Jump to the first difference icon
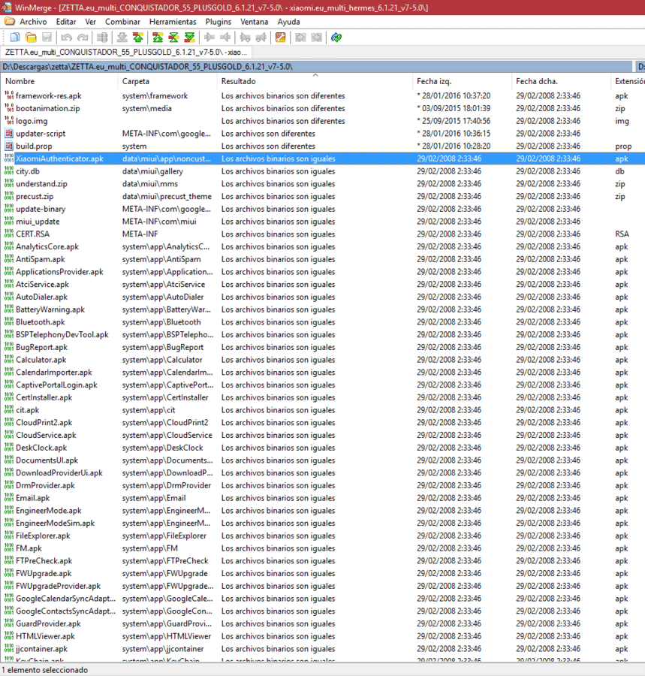This screenshot has width=645, height=676. click(158, 38)
